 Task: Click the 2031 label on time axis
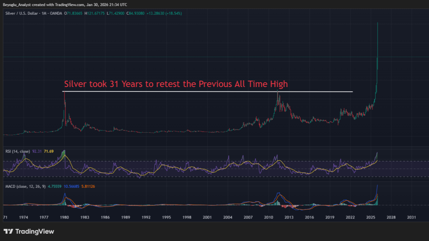click(x=412, y=217)
